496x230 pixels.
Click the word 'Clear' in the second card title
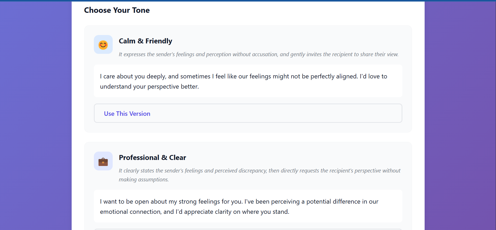tap(178, 158)
